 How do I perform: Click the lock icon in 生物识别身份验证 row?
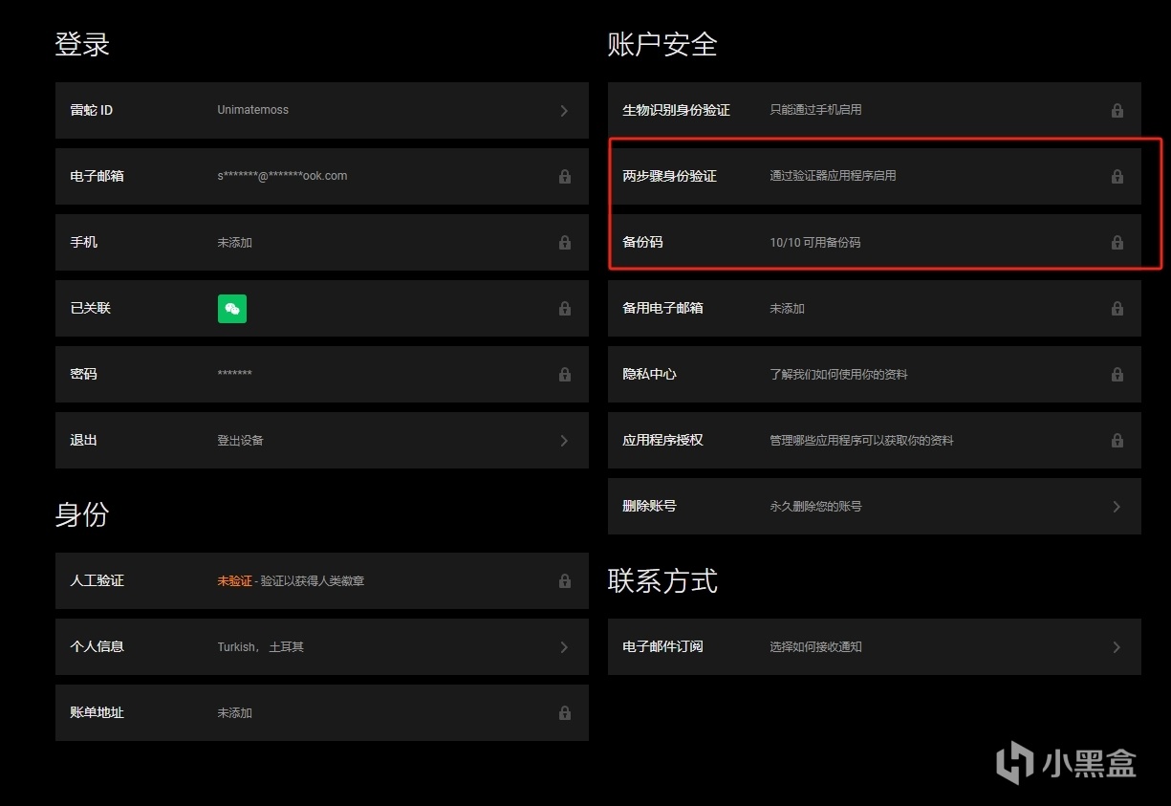pyautogui.click(x=1117, y=110)
